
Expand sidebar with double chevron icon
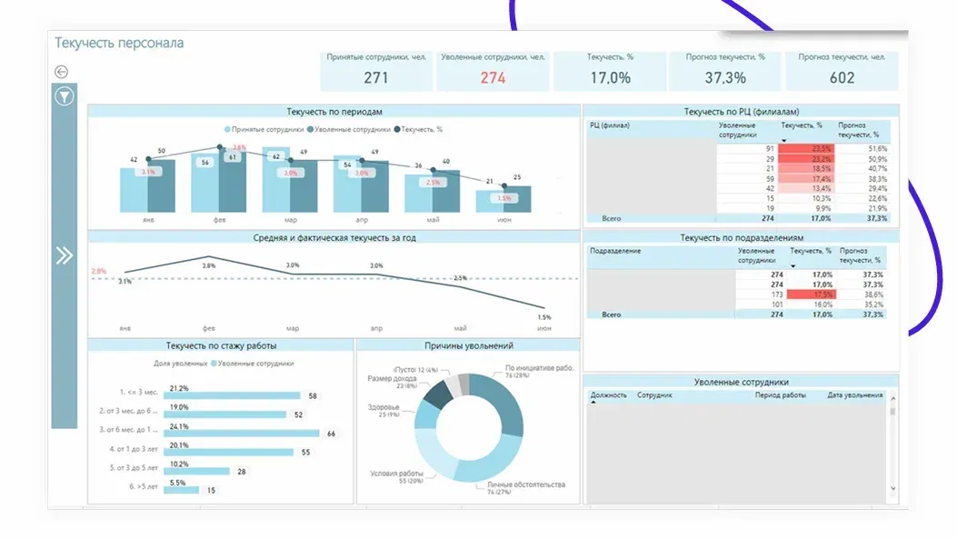click(x=64, y=255)
